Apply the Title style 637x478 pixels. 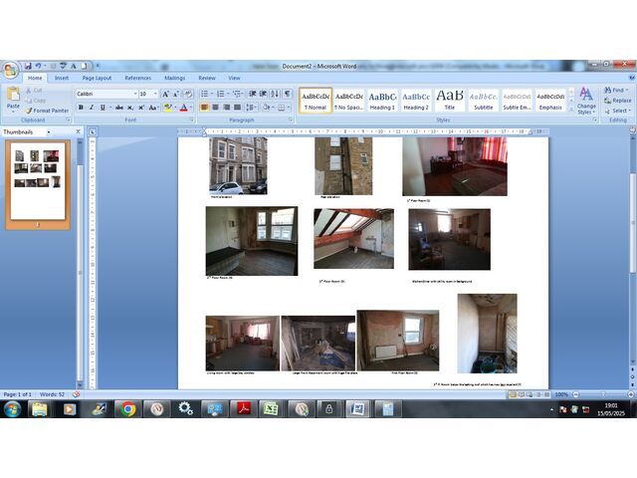point(449,101)
